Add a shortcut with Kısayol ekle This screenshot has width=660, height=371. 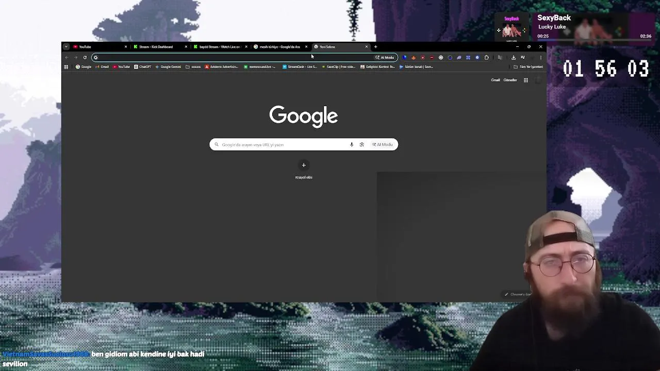point(304,170)
